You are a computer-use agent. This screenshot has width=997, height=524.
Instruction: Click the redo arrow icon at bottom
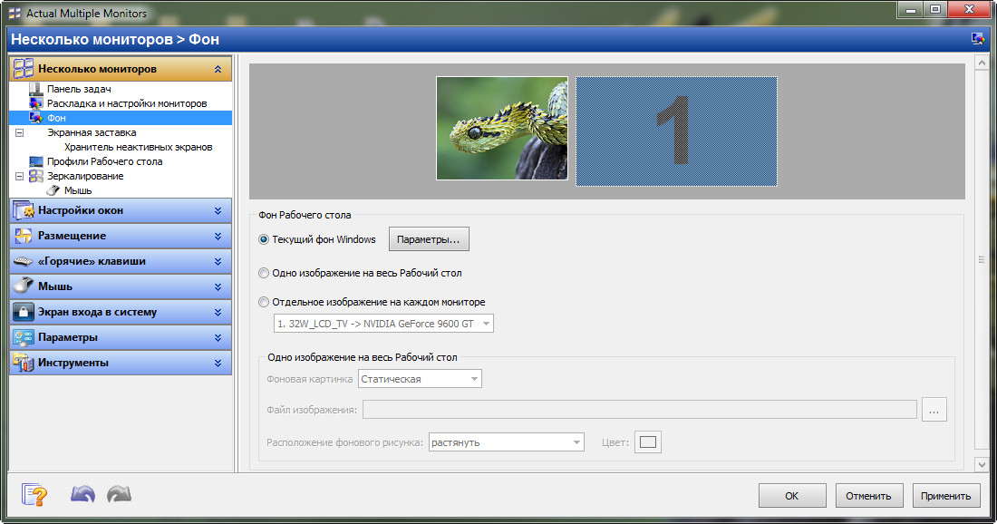pyautogui.click(x=119, y=494)
